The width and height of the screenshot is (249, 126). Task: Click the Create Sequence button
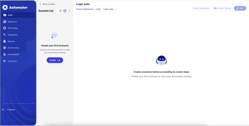(201, 8)
